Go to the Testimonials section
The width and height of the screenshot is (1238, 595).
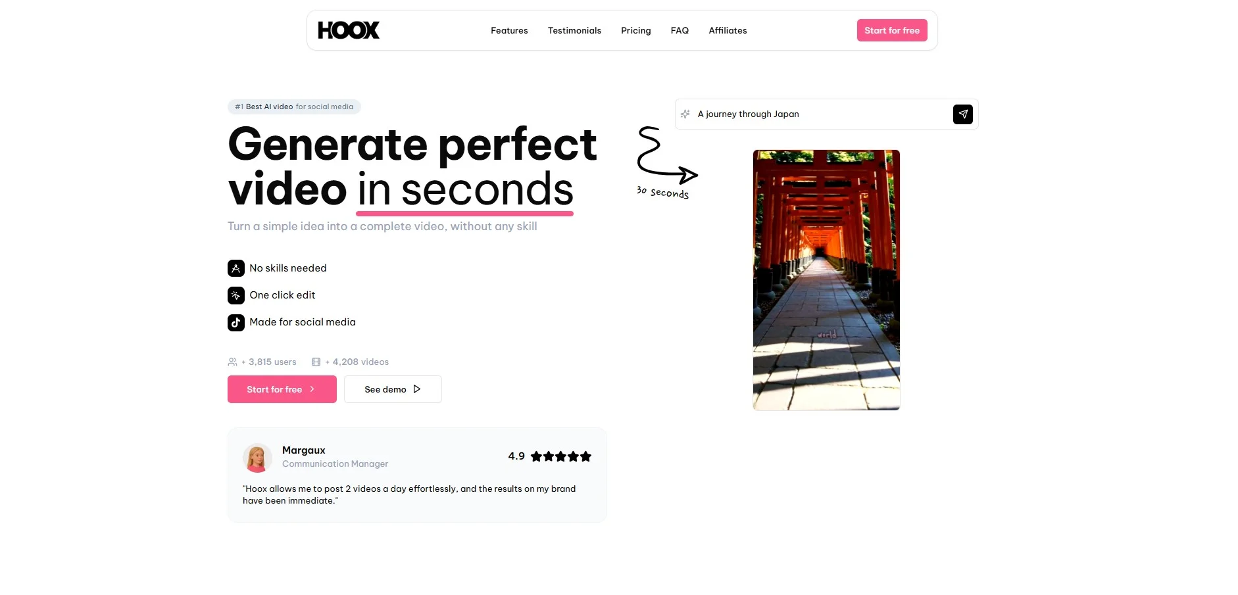tap(574, 31)
